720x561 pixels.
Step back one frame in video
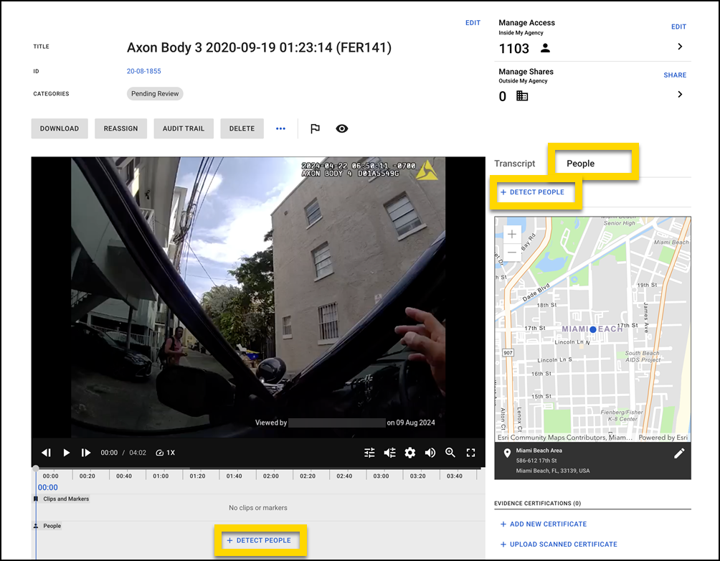tap(47, 453)
